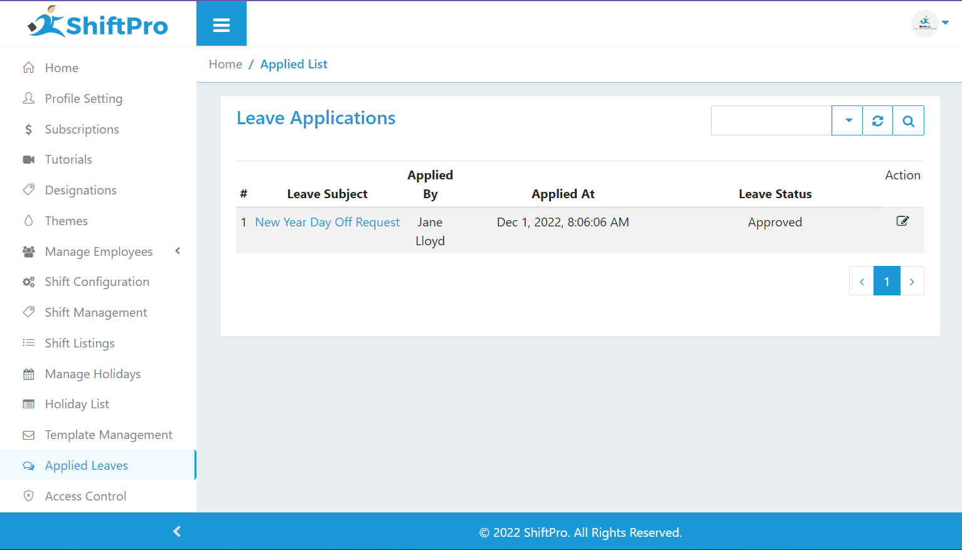The image size is (962, 550).
Task: Click the ShiftPro logo
Action: (98, 23)
